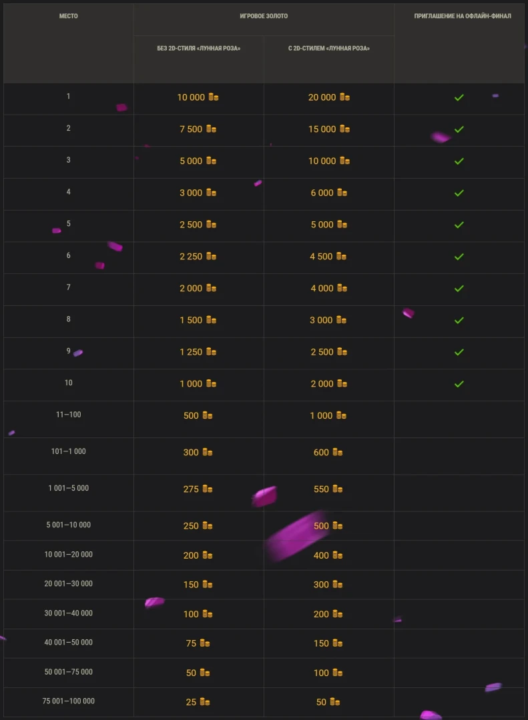Click the coin icon beside 2 250

pos(211,257)
